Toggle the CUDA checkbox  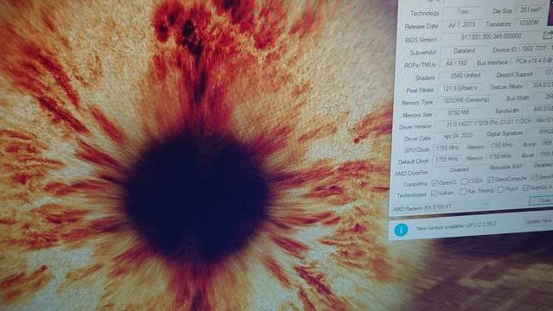coord(465,181)
